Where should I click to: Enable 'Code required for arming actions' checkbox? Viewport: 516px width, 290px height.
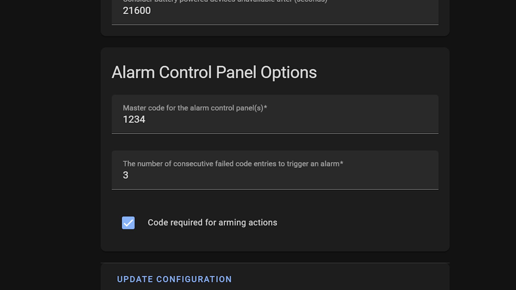(128, 222)
